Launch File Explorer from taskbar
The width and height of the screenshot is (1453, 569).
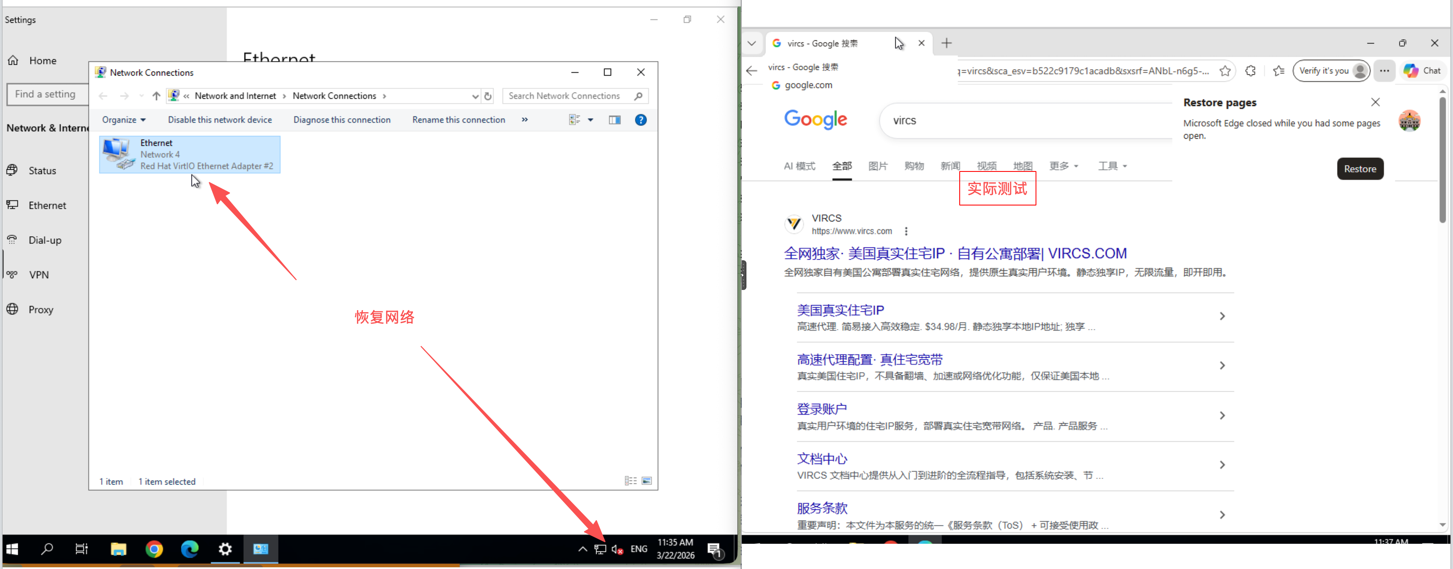click(118, 549)
